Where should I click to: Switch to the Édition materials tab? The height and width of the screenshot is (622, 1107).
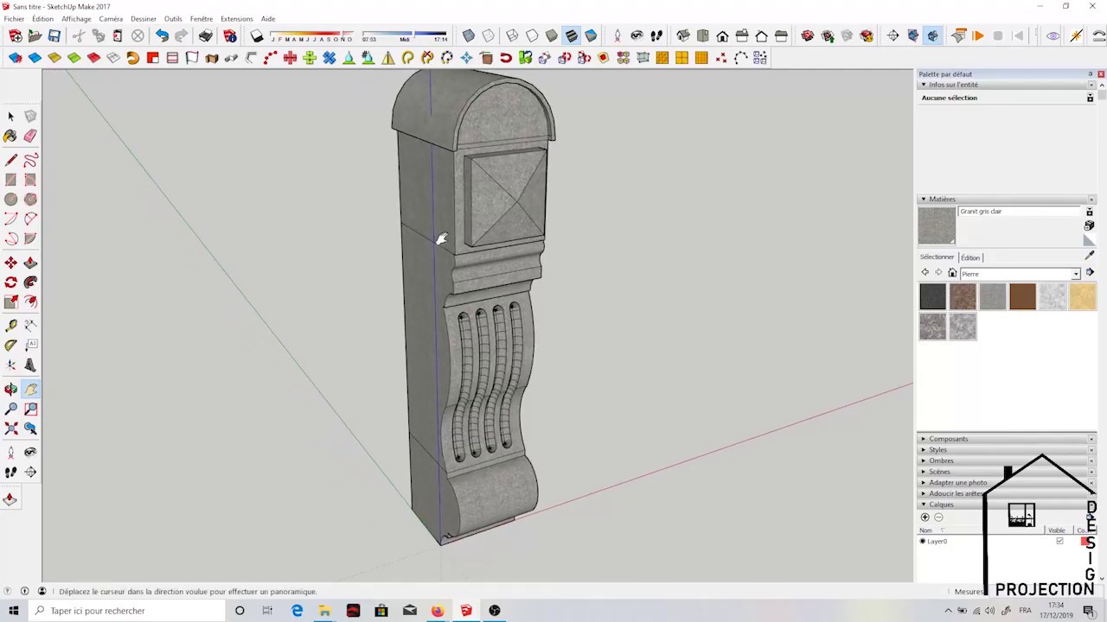point(970,257)
